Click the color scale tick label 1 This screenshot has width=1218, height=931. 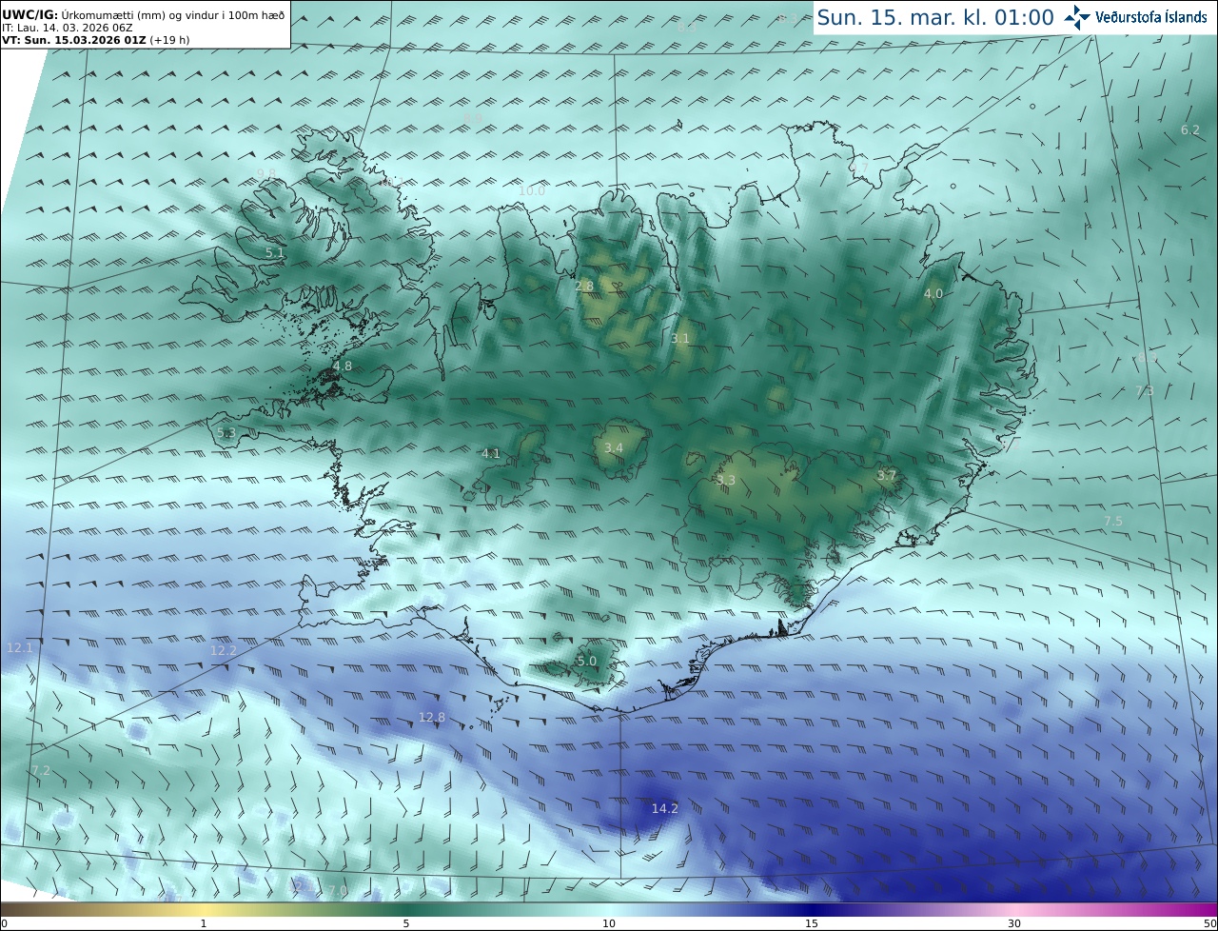click(204, 923)
